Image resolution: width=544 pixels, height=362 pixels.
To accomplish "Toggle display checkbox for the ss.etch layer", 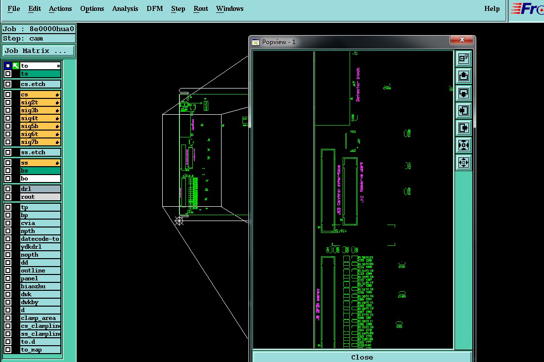I will [x=7, y=152].
